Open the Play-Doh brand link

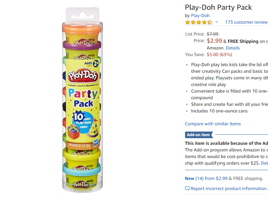200,16
